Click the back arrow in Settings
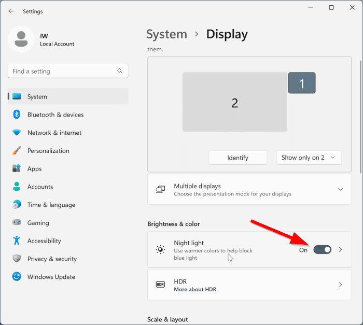This screenshot has height=325, width=363. (x=11, y=11)
